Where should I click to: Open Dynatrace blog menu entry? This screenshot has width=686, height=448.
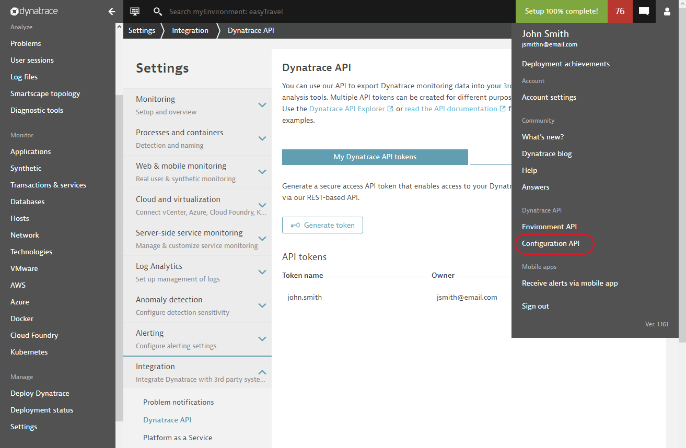[547, 154]
